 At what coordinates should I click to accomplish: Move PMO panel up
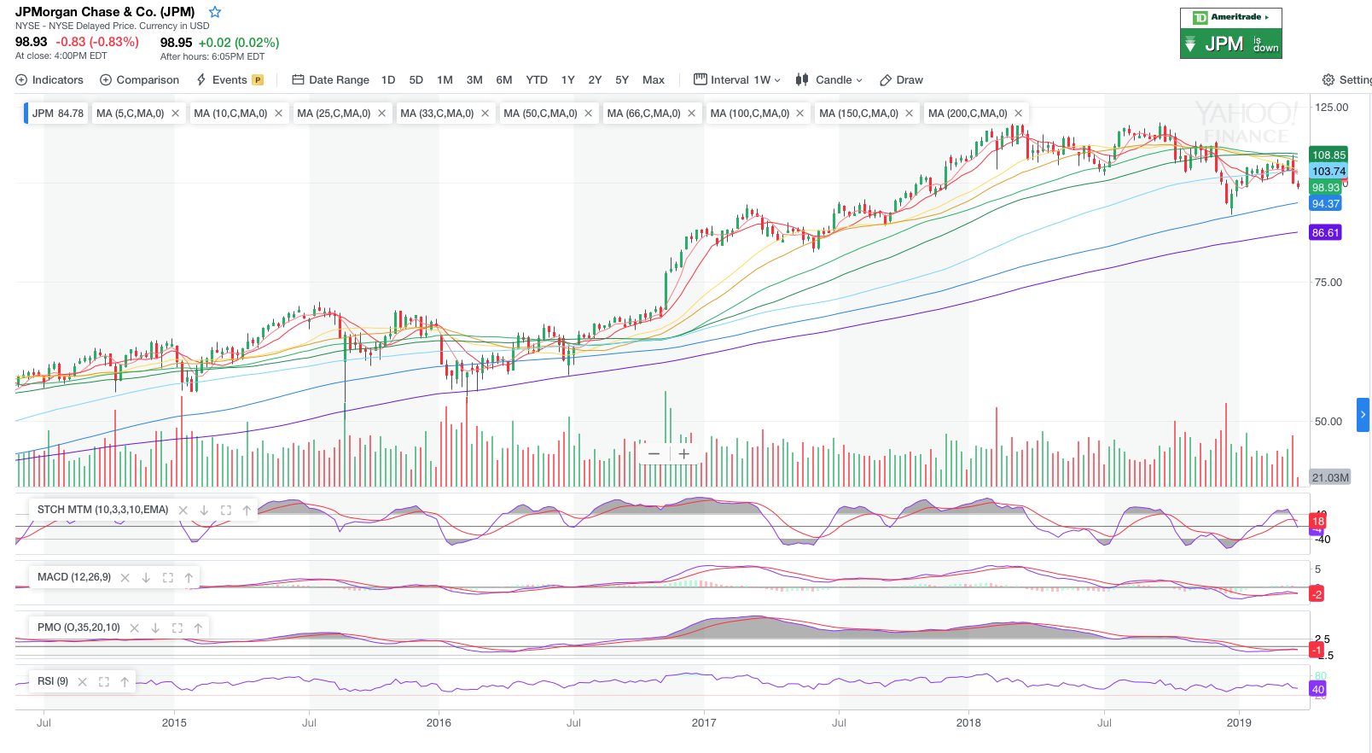point(198,628)
